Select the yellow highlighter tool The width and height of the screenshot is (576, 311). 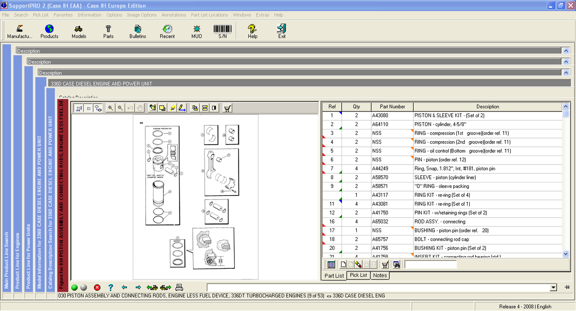(x=172, y=108)
